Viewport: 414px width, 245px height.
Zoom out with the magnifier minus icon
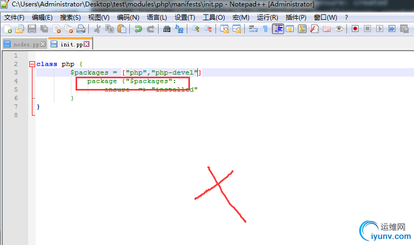[208, 29]
